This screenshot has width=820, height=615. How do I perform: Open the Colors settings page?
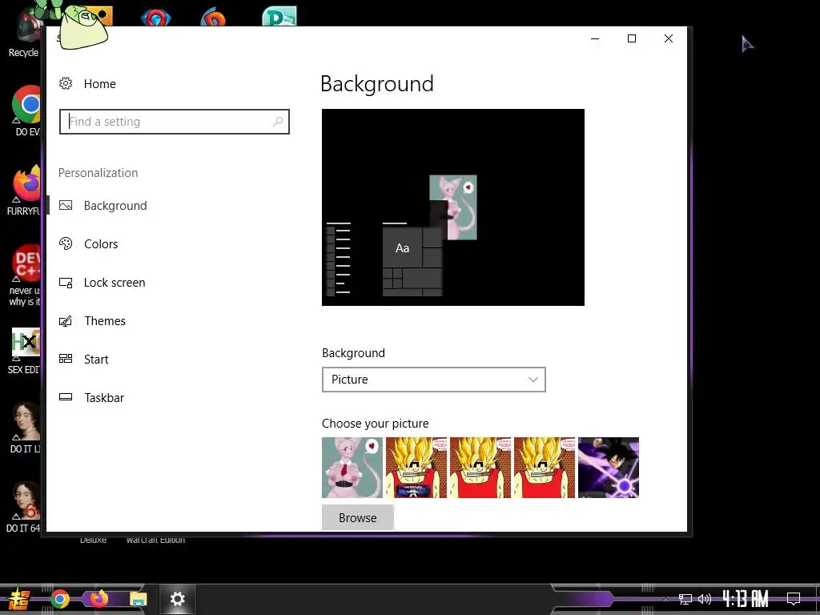[x=101, y=244]
